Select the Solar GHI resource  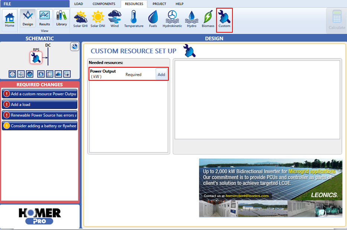point(80,19)
